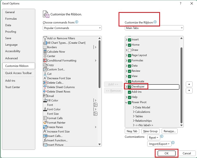The height and width of the screenshot is (158, 197).
Task: Switch to Quick Access Toolbar section
Action: 18,73
